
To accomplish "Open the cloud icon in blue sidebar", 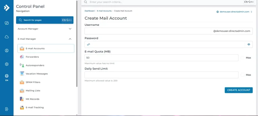I will (6, 37).
